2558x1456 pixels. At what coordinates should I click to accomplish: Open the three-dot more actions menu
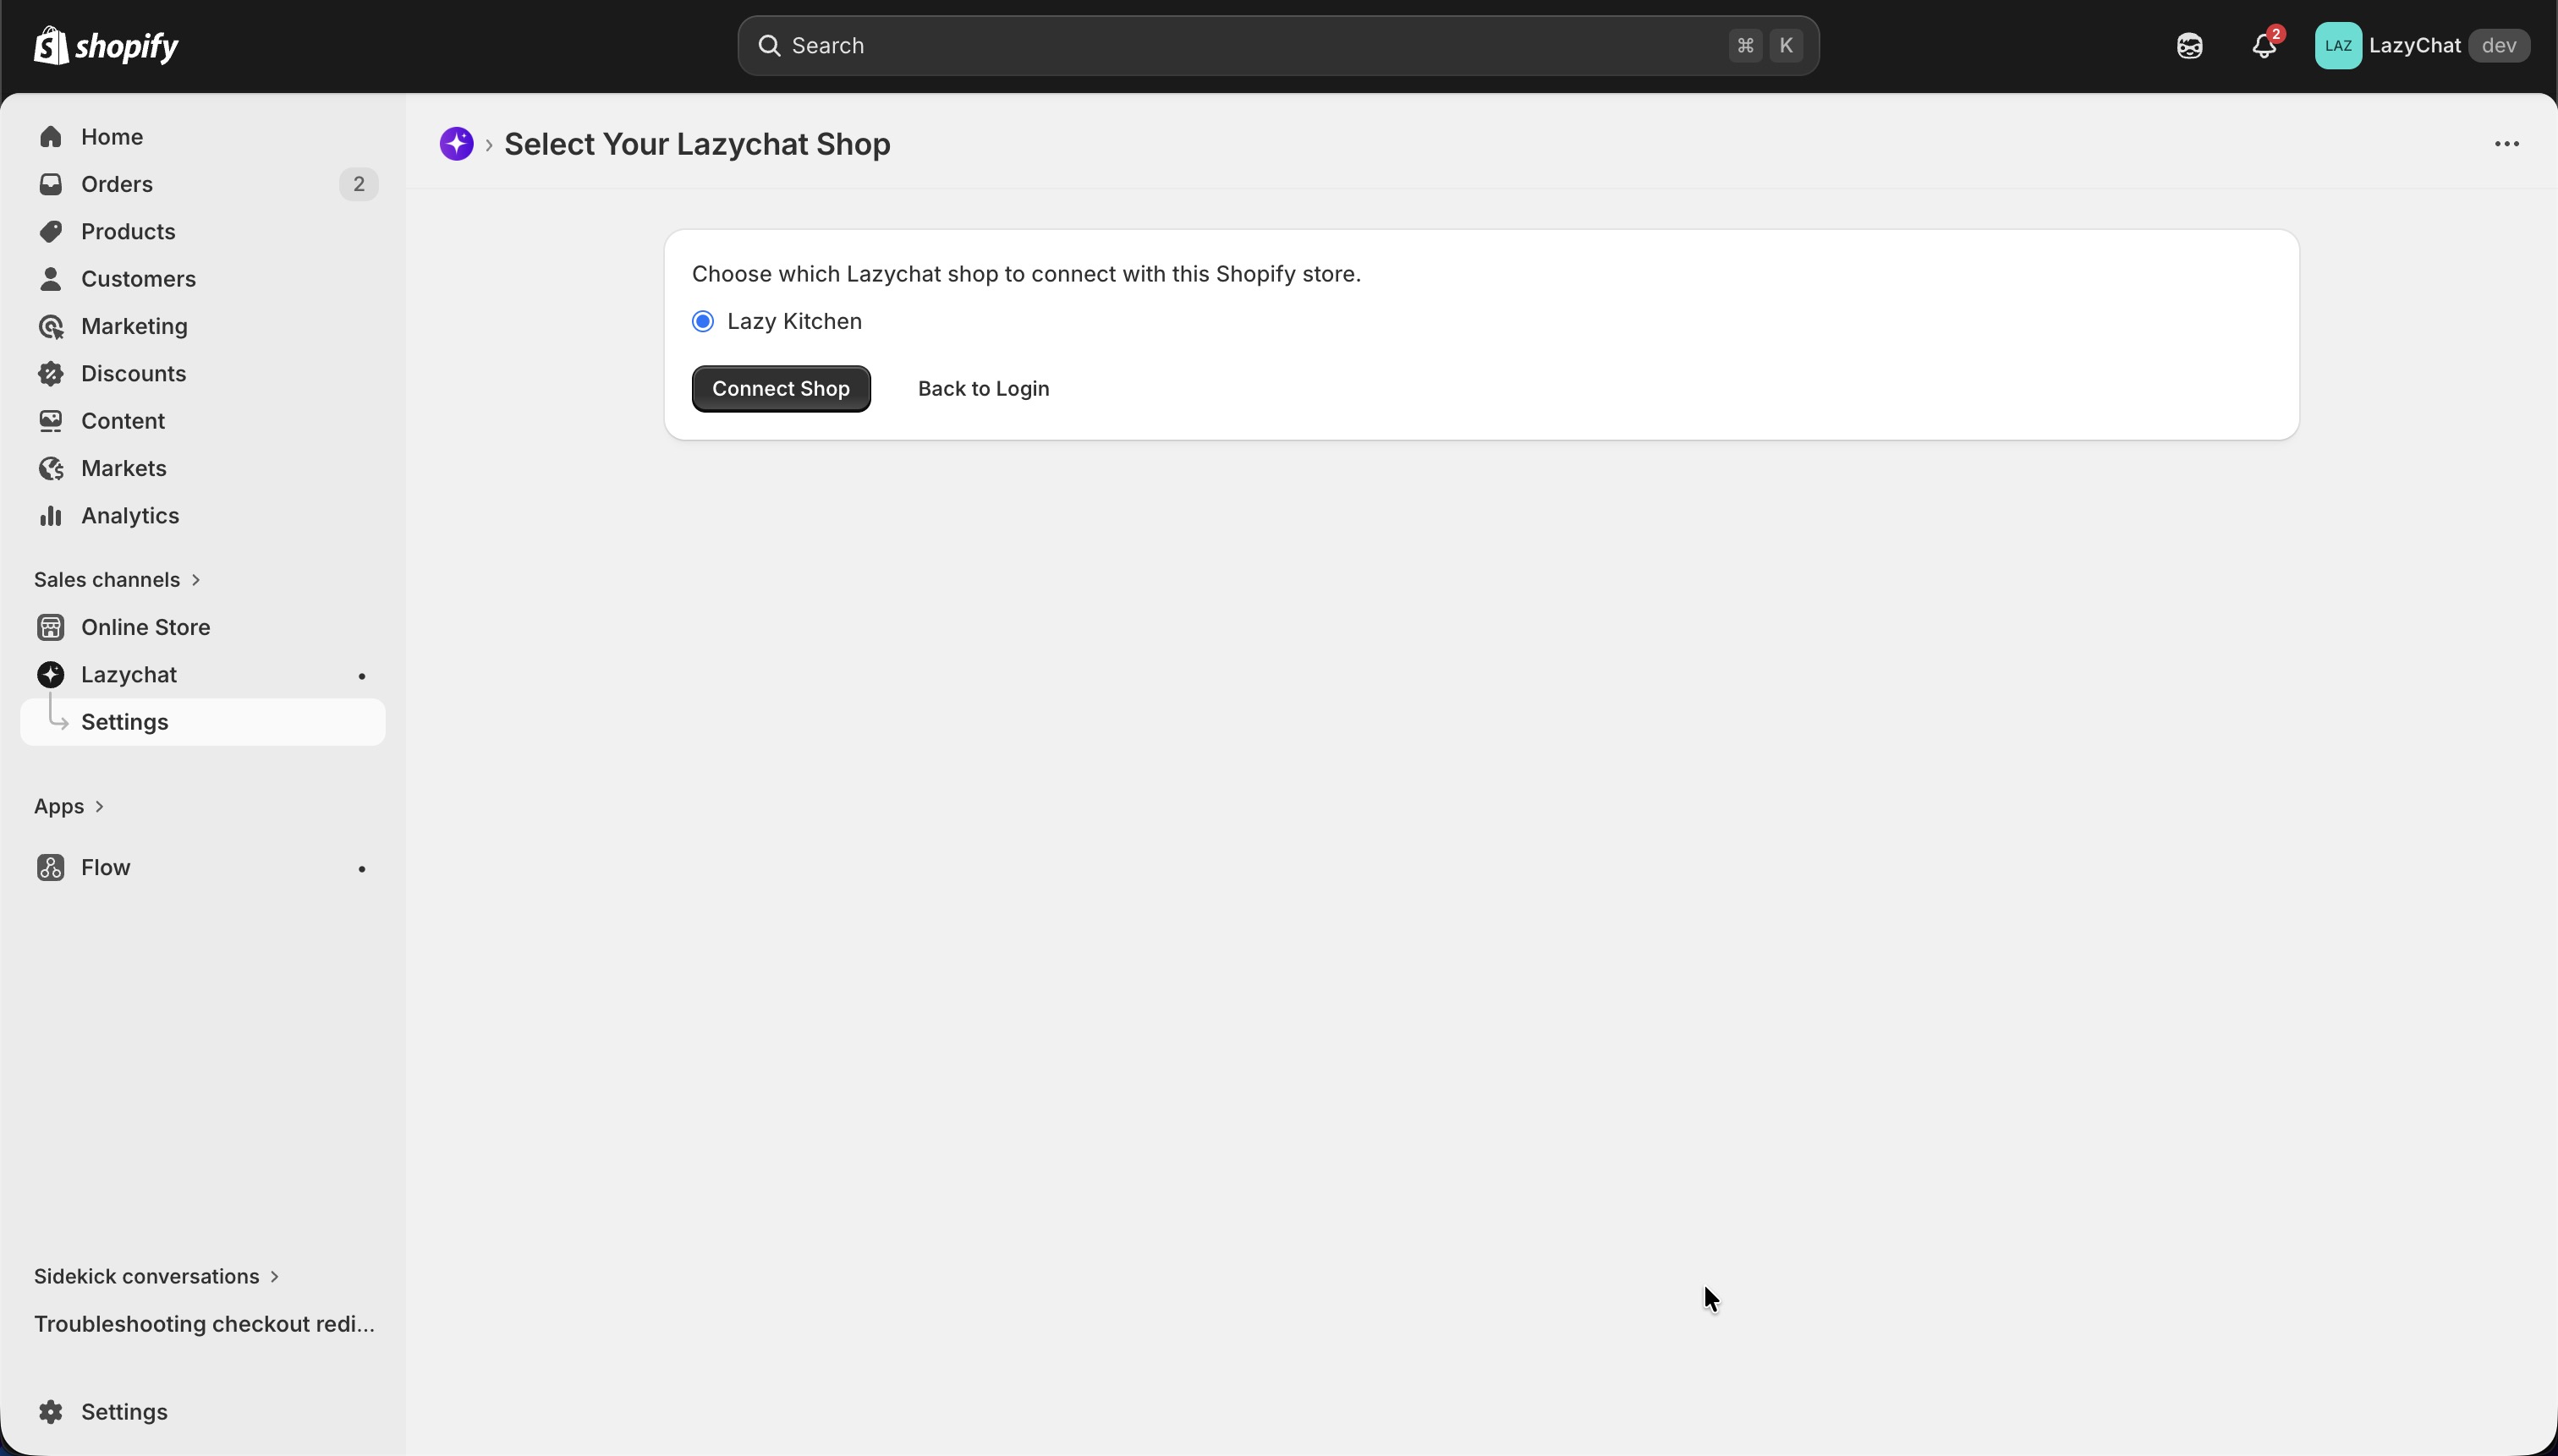(2506, 144)
